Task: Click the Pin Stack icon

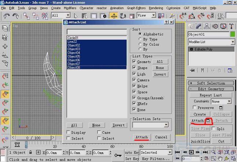Action: [x=192, y=70]
